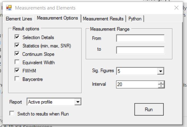This screenshot has height=127, width=187.
Task: Click the Run button
Action: point(149,109)
